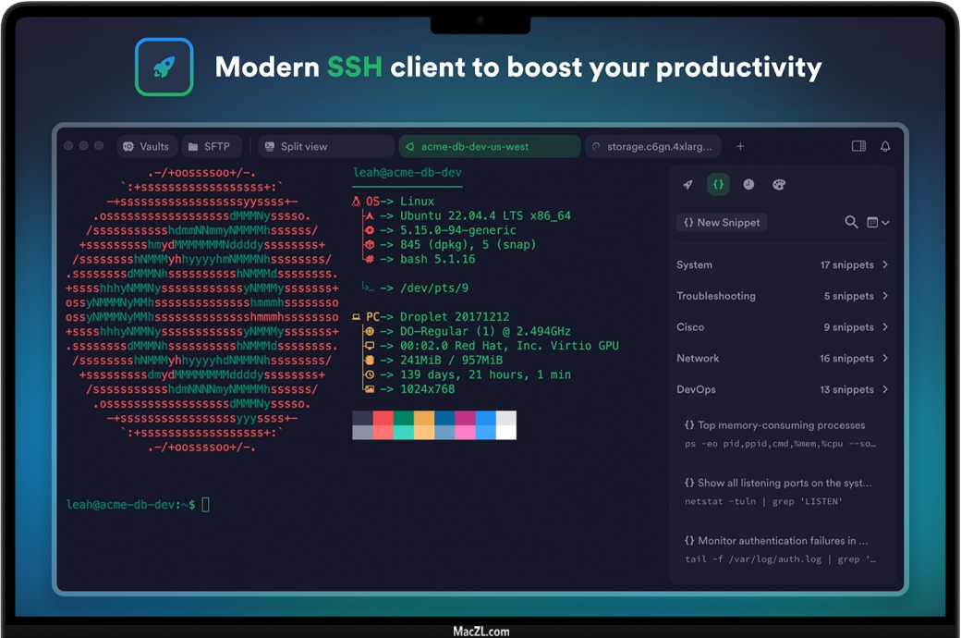Open the history clock panel icon

(x=748, y=184)
